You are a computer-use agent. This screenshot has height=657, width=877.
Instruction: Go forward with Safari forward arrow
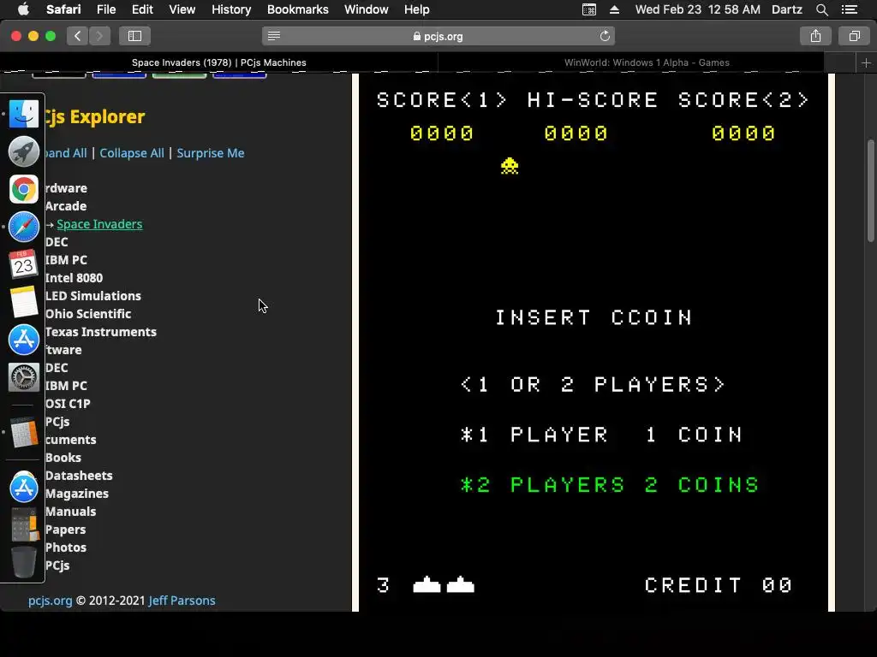coord(99,36)
